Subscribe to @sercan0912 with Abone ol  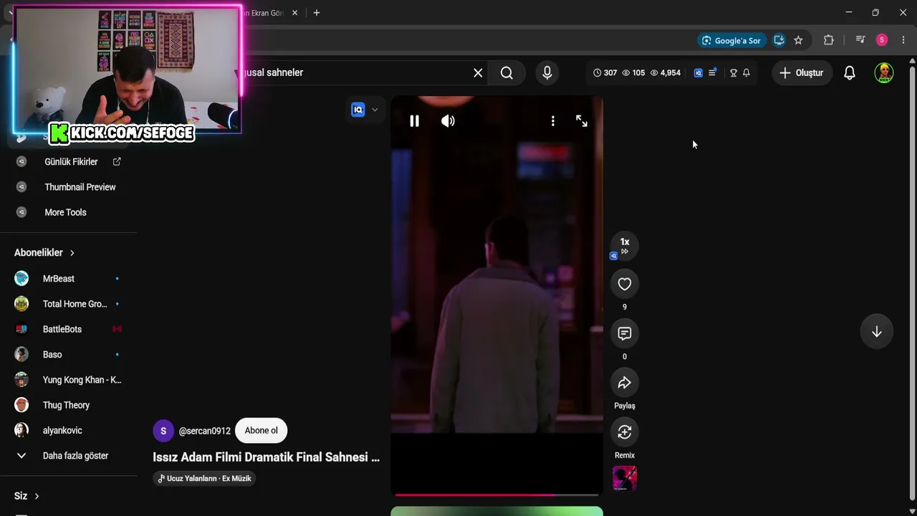(261, 431)
